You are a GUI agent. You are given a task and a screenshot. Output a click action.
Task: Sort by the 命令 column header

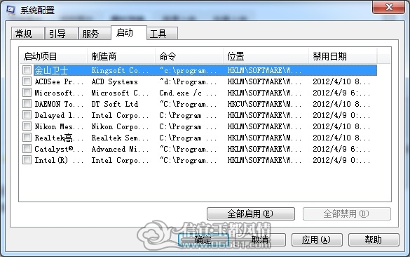(189, 55)
